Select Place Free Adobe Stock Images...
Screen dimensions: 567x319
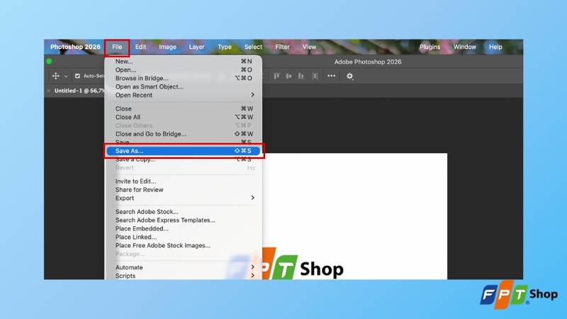184,245
